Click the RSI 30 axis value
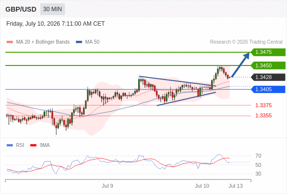The width and height of the screenshot is (287, 194). (258, 174)
